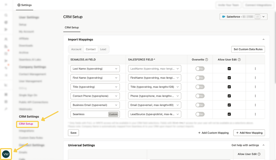Select the Lead tab

pyautogui.click(x=103, y=49)
